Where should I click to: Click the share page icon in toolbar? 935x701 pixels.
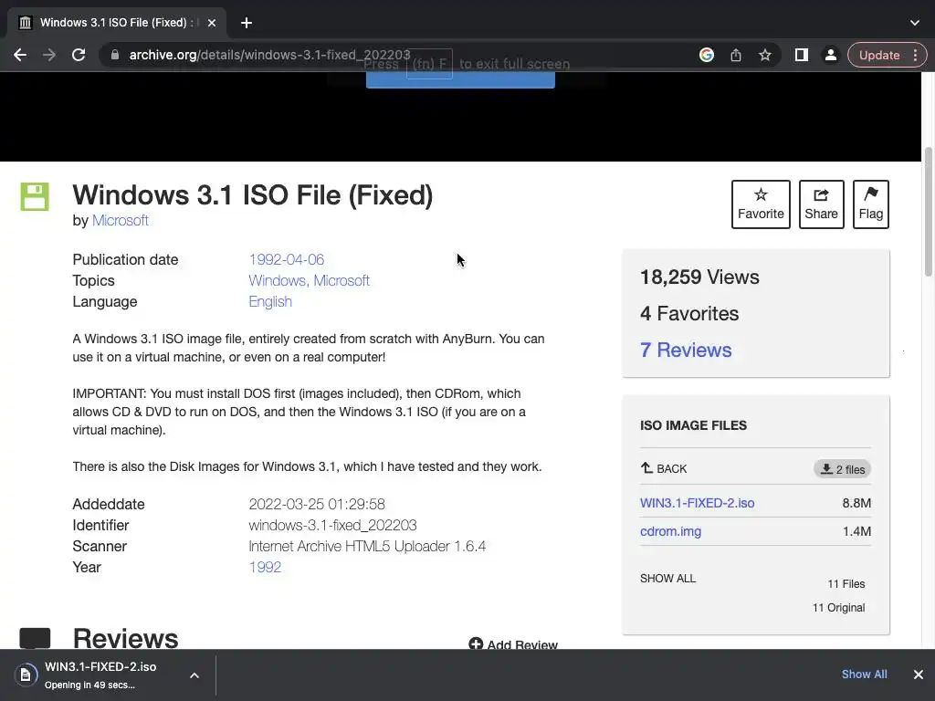tap(736, 55)
